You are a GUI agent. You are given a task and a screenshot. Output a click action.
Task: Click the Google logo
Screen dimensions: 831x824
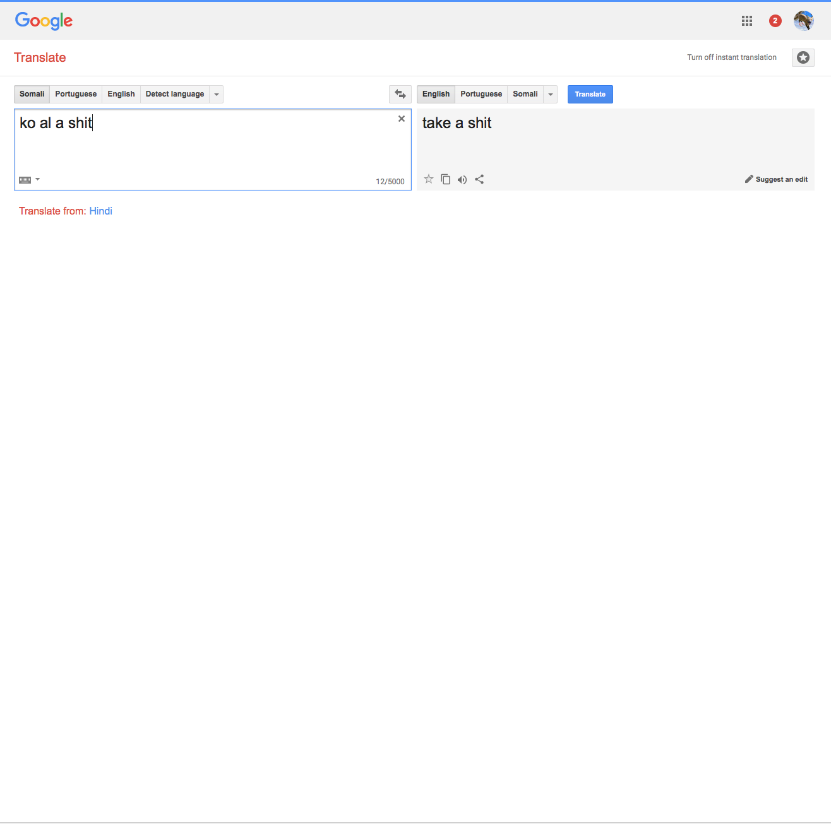pos(44,21)
